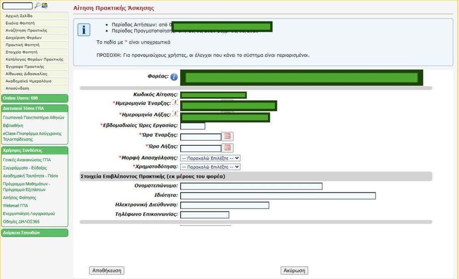Follow the Webmail ΓΠΑ link

[15, 205]
